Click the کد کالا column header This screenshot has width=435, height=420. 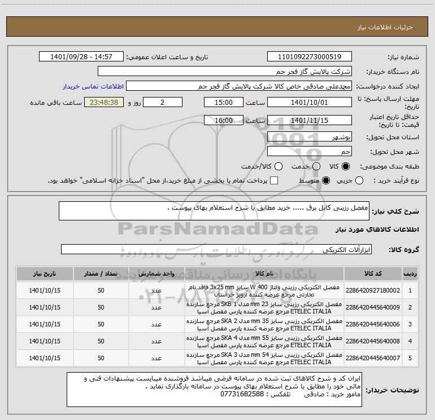pyautogui.click(x=373, y=273)
